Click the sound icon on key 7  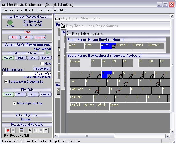coord(152,76)
